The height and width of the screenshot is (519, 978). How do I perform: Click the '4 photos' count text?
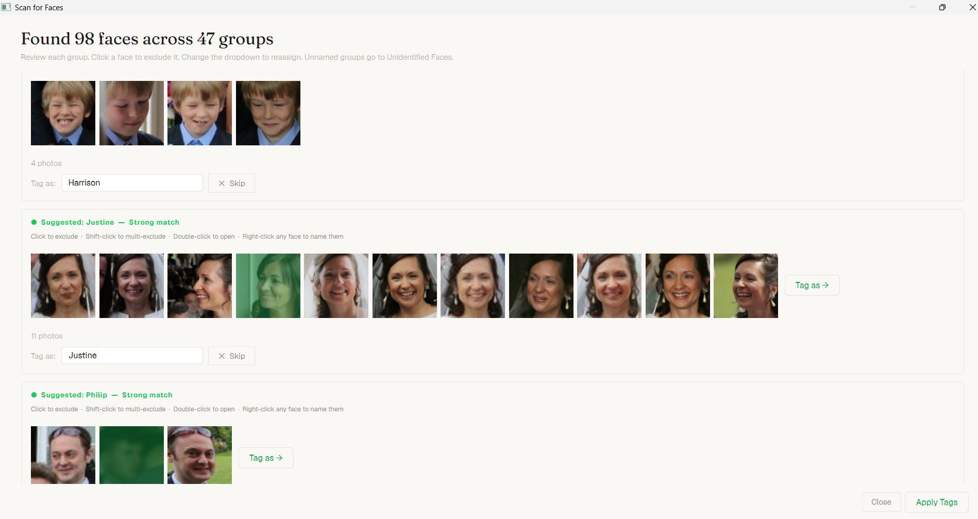click(x=46, y=163)
